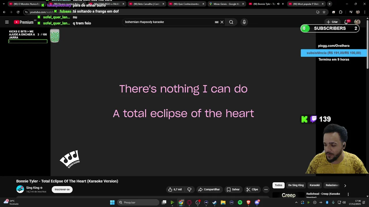
Task: Open the browser extensions puzzle icon
Action: 341,12
